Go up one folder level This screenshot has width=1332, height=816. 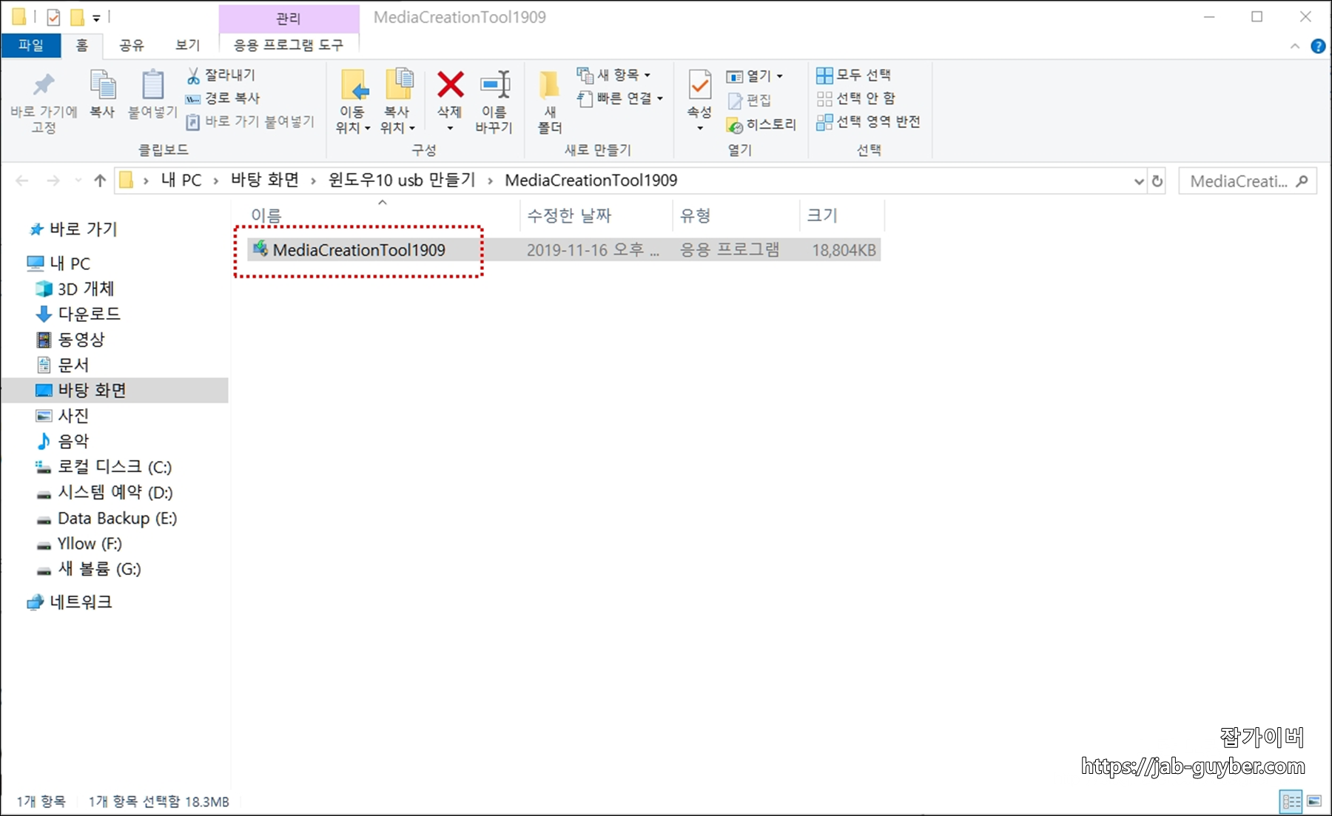[x=100, y=181]
